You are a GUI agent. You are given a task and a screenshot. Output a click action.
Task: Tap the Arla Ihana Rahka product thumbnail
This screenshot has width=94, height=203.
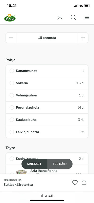pos(21,172)
